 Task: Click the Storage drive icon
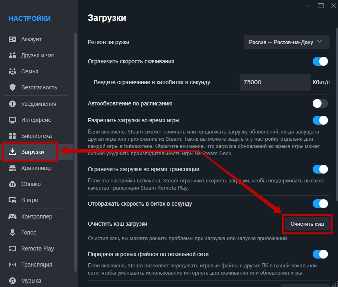pos(12,168)
